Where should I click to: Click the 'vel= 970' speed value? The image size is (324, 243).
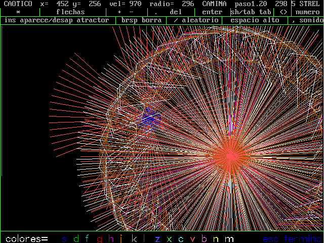pos(125,4)
